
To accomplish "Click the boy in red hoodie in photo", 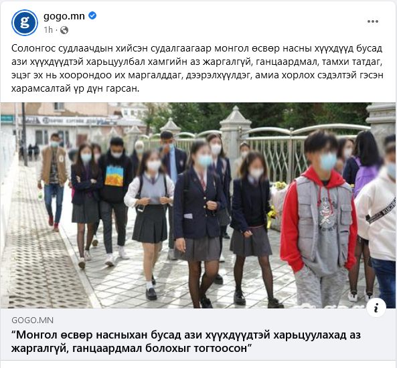I will [x=319, y=217].
